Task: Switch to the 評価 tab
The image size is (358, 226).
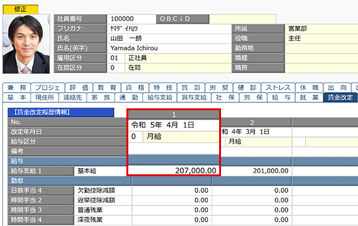Action: point(79,88)
